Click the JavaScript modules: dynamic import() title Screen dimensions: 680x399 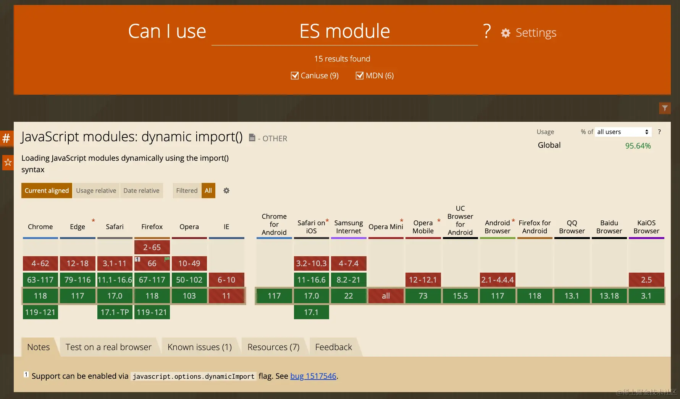pos(132,137)
